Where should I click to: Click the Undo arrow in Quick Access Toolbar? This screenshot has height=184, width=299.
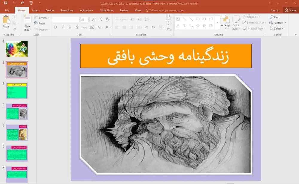point(14,3)
